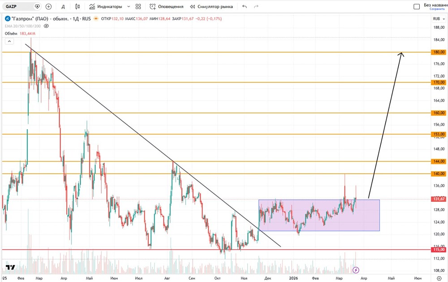
Task: Click the purple lightning event icon
Action: tap(356, 270)
